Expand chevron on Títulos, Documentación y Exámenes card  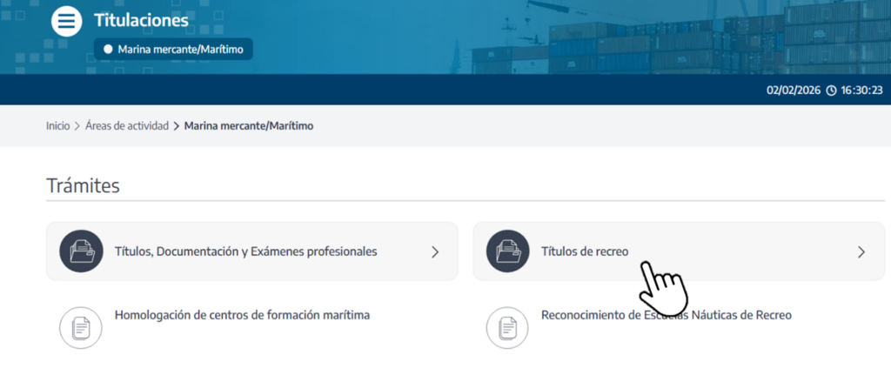tap(435, 252)
